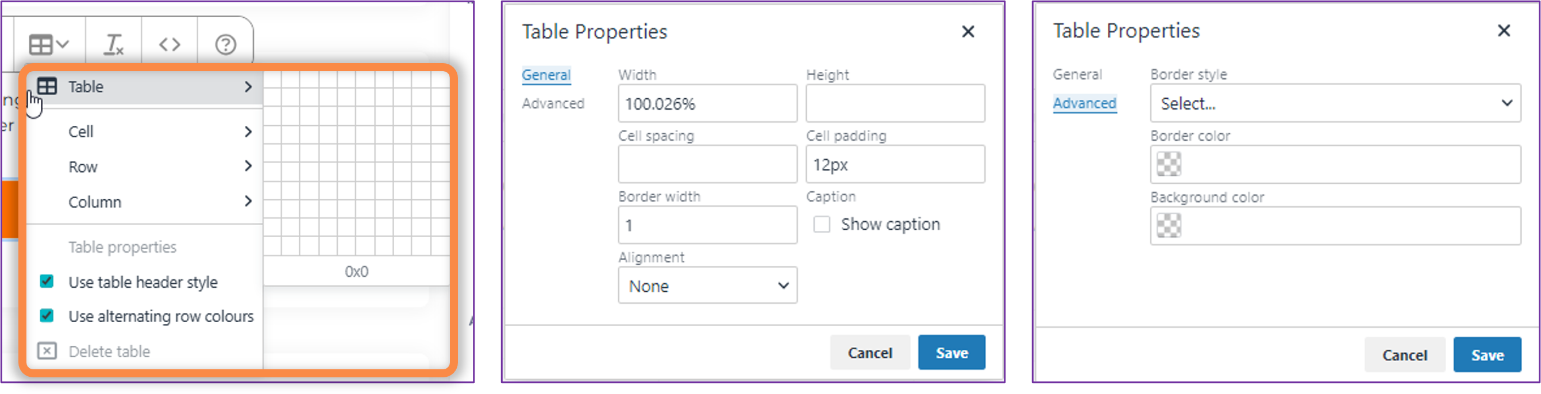
Task: Close the Advanced Table Properties dialog
Action: click(x=1503, y=30)
